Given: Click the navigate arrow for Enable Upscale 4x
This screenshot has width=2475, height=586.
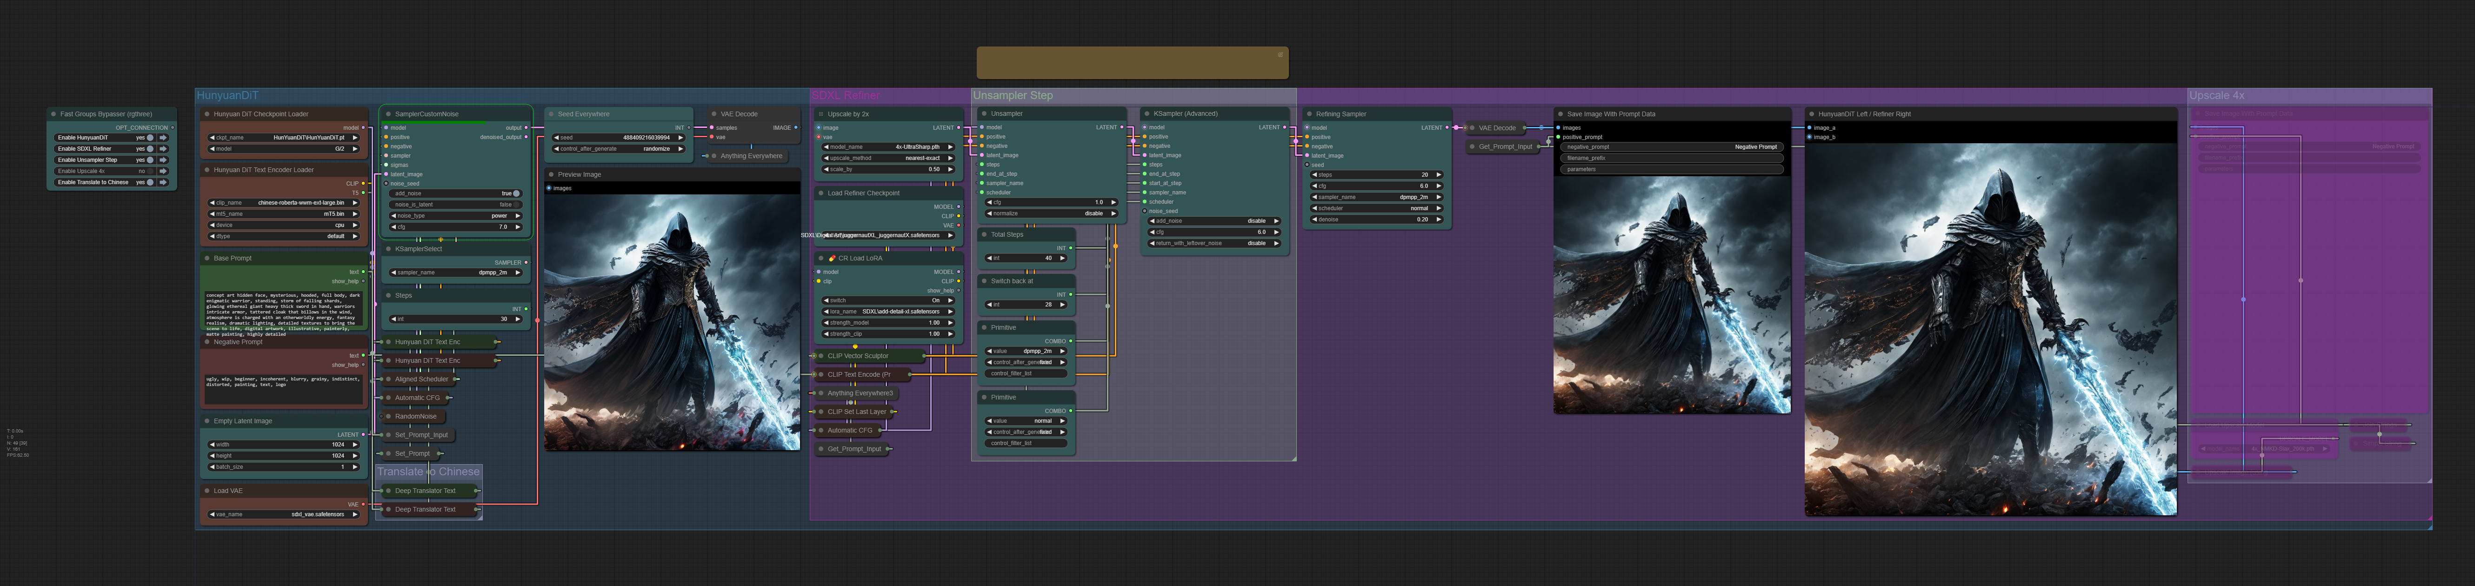Looking at the screenshot, I should click(163, 171).
